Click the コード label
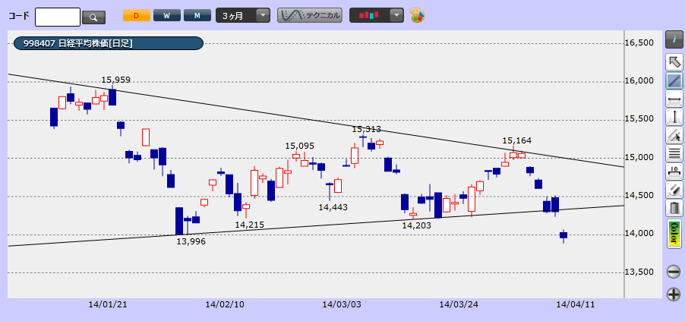Image resolution: width=685 pixels, height=321 pixels. pyautogui.click(x=19, y=16)
